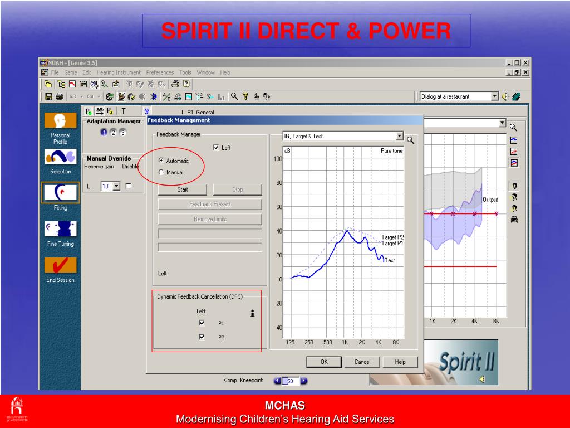Screen dimensions: 570x428
Task: Open the File menu
Action: tap(55, 72)
